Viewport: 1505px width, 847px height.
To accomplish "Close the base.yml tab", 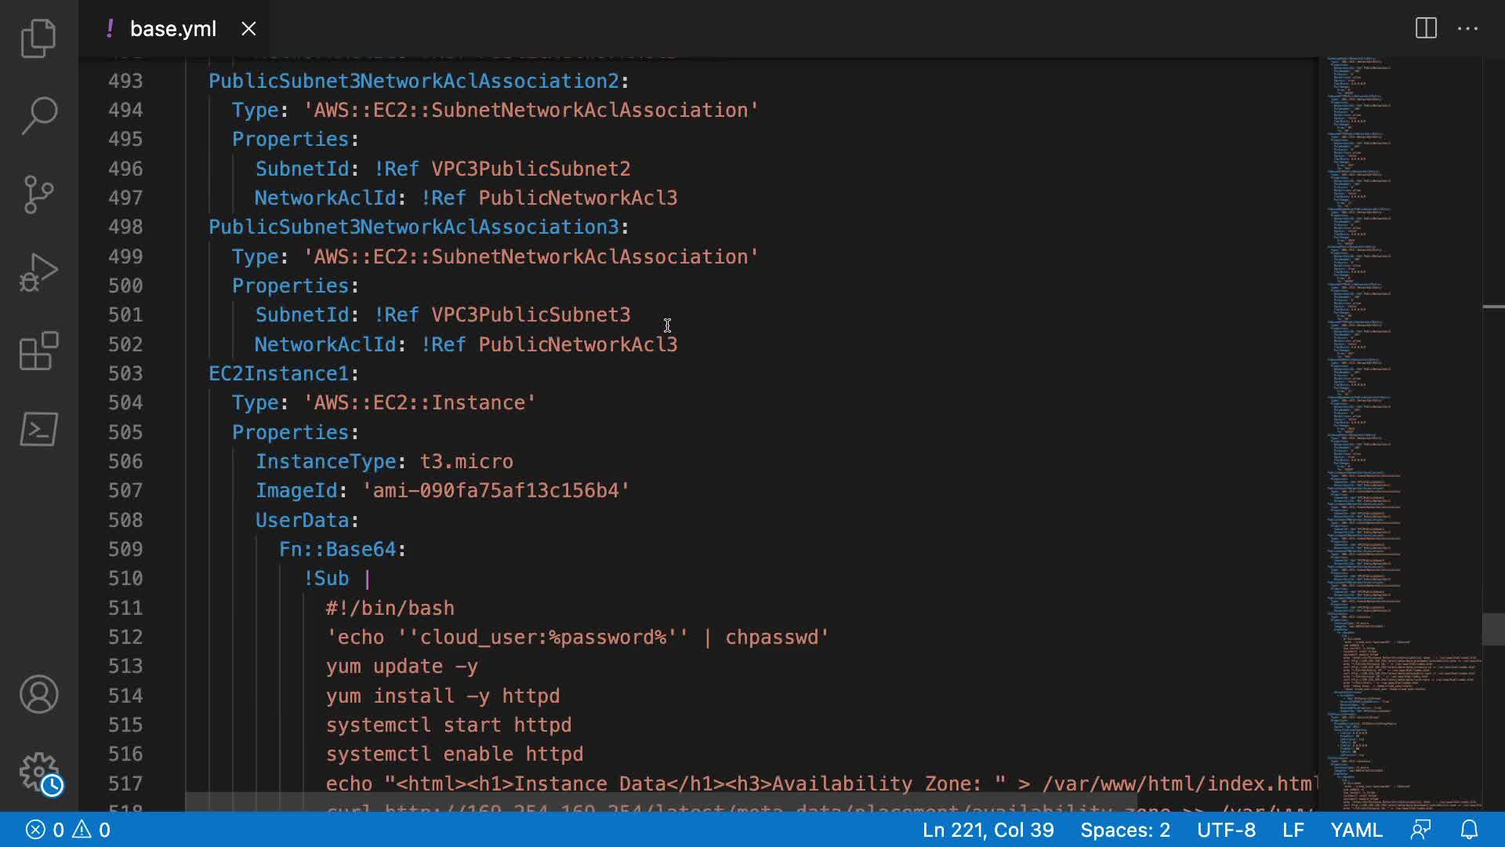I will (248, 29).
